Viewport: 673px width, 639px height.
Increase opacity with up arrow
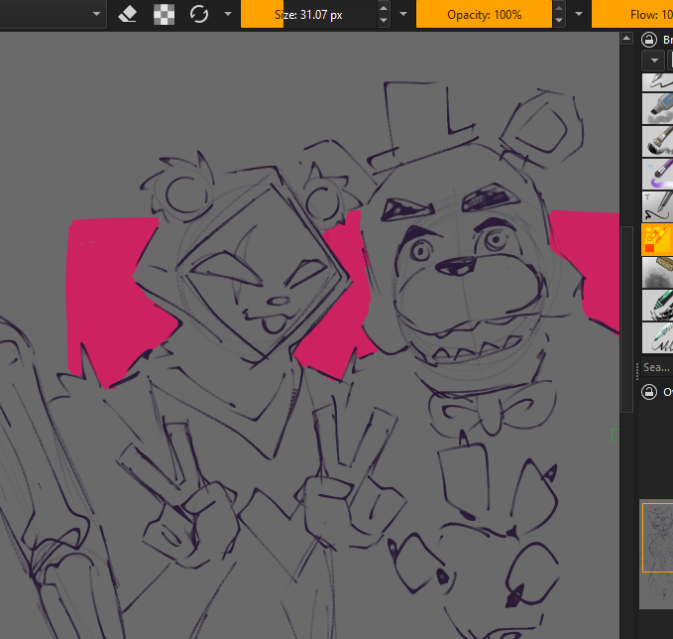559,8
